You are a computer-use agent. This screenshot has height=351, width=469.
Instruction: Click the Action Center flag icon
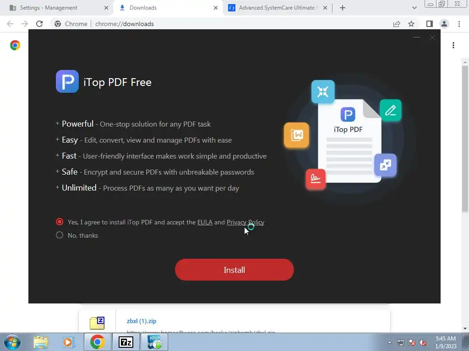coord(412,343)
